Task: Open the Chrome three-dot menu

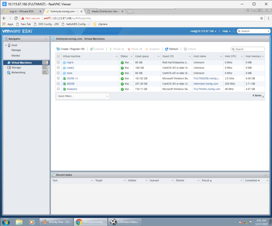Action: click(269, 18)
